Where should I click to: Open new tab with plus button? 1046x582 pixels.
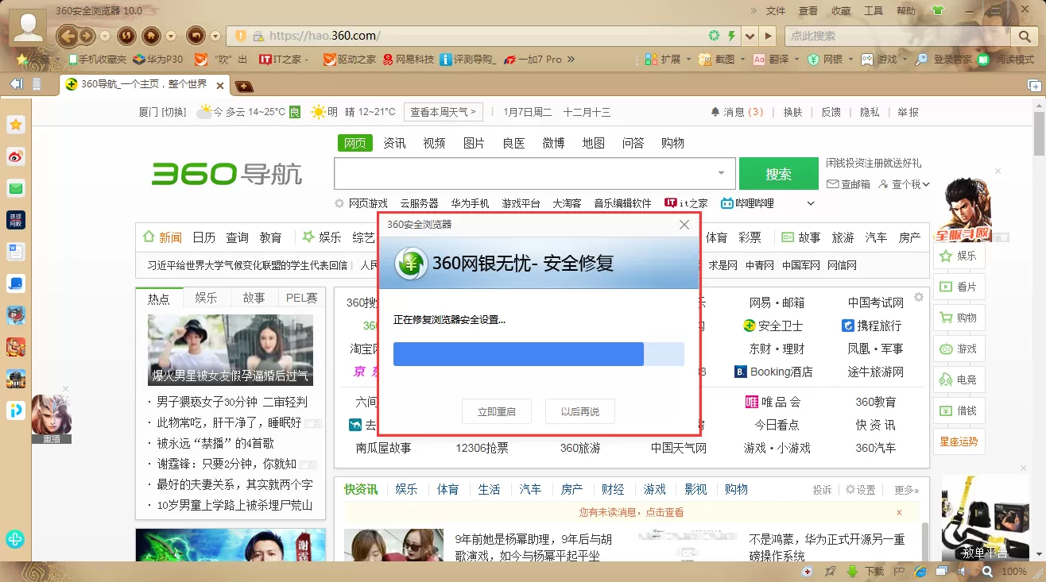(1034, 85)
